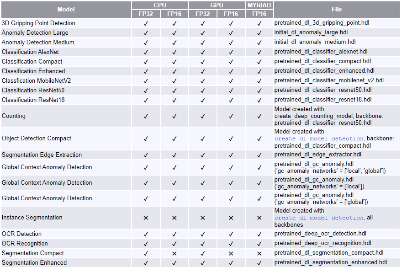Image resolution: width=402 pixels, height=267 pixels.
Task: Click the MYRIAD FP16 cross for Segmentation Compact
Action: pyautogui.click(x=259, y=253)
